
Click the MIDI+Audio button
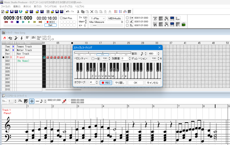click(x=115, y=18)
